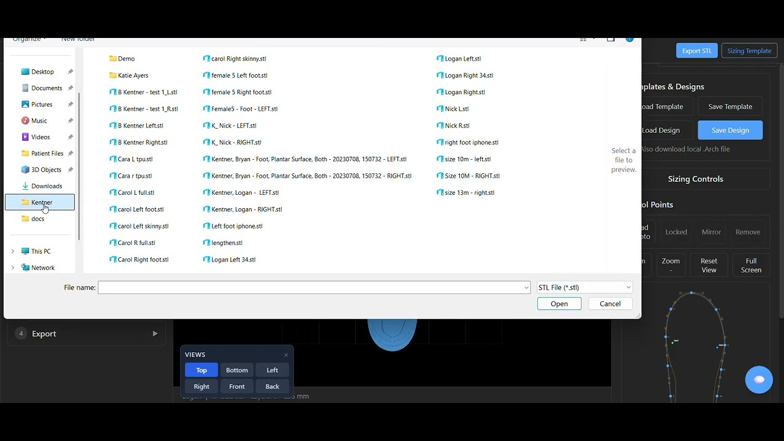The image size is (784, 441).
Task: Select size 13m - right.stl file icon
Action: [x=440, y=192]
